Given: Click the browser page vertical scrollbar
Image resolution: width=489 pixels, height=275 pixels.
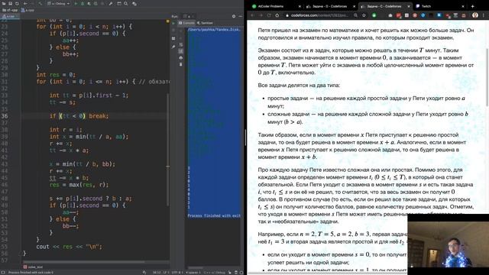Looking at the screenshot, I should point(487,77).
